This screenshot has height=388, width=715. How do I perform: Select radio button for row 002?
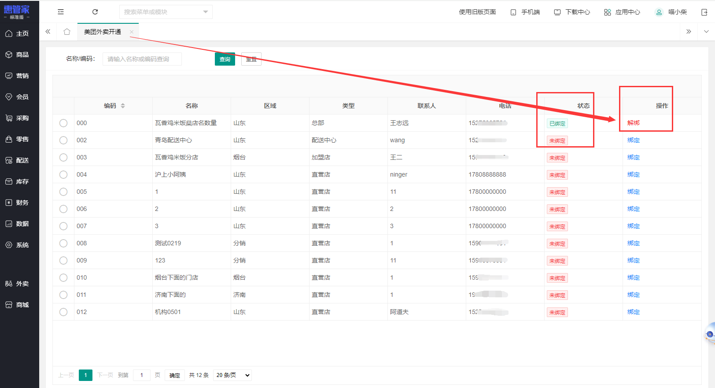tap(63, 140)
